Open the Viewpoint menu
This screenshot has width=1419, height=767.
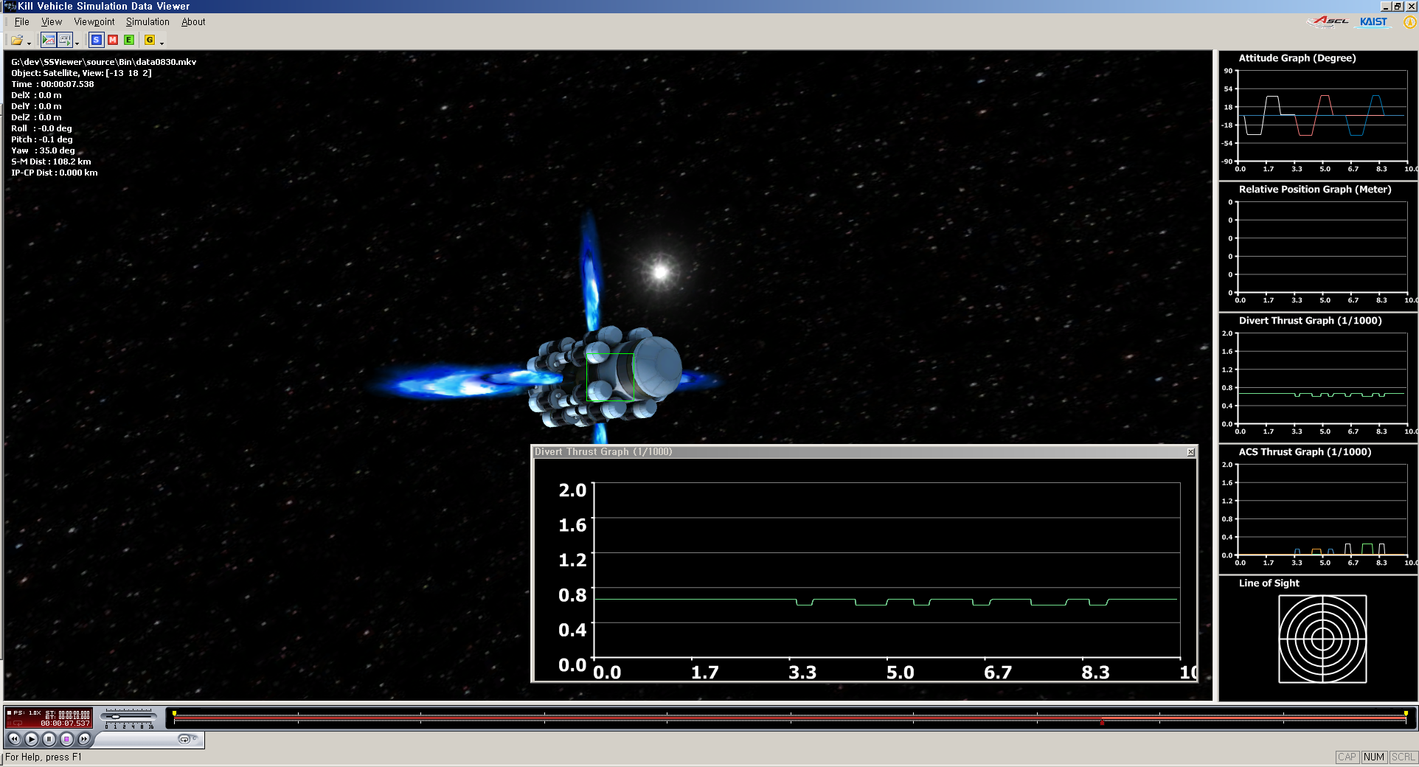(94, 21)
